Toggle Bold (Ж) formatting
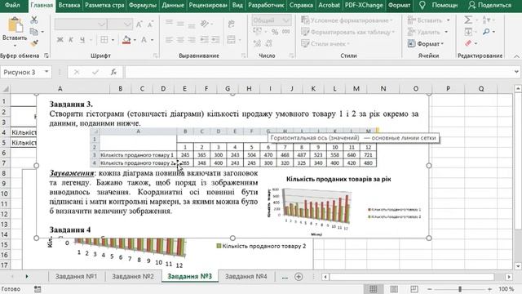This screenshot has height=294, width=522. point(60,40)
